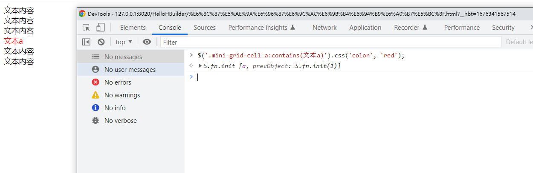Click the red '文本a' link

pyautogui.click(x=13, y=41)
